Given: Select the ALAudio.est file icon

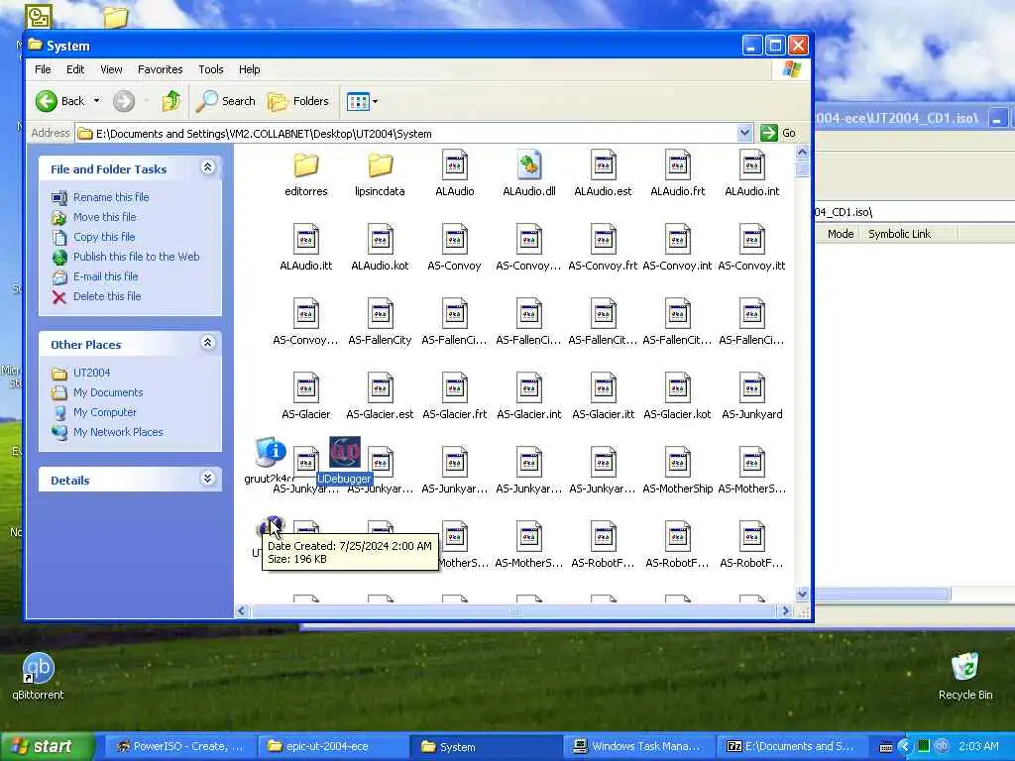Looking at the screenshot, I should [x=604, y=165].
